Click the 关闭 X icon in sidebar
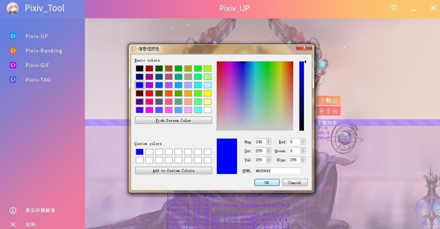 (13, 224)
